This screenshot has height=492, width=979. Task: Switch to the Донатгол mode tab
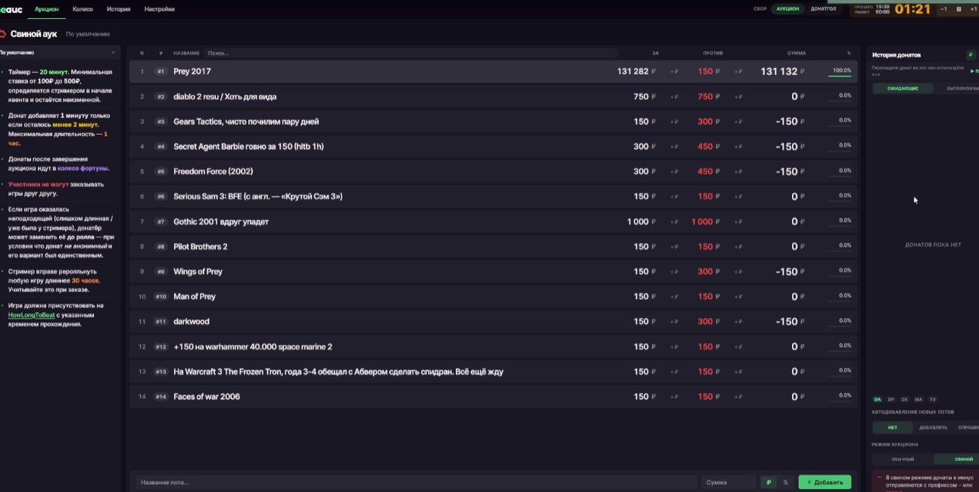(x=823, y=9)
